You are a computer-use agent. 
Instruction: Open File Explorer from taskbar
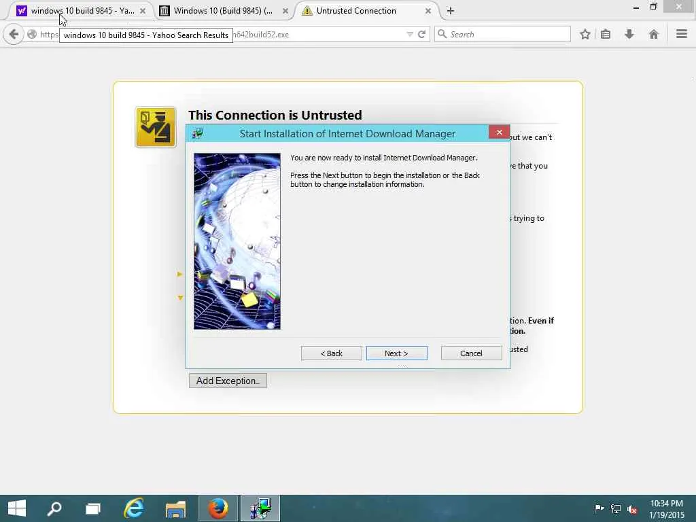pyautogui.click(x=176, y=508)
